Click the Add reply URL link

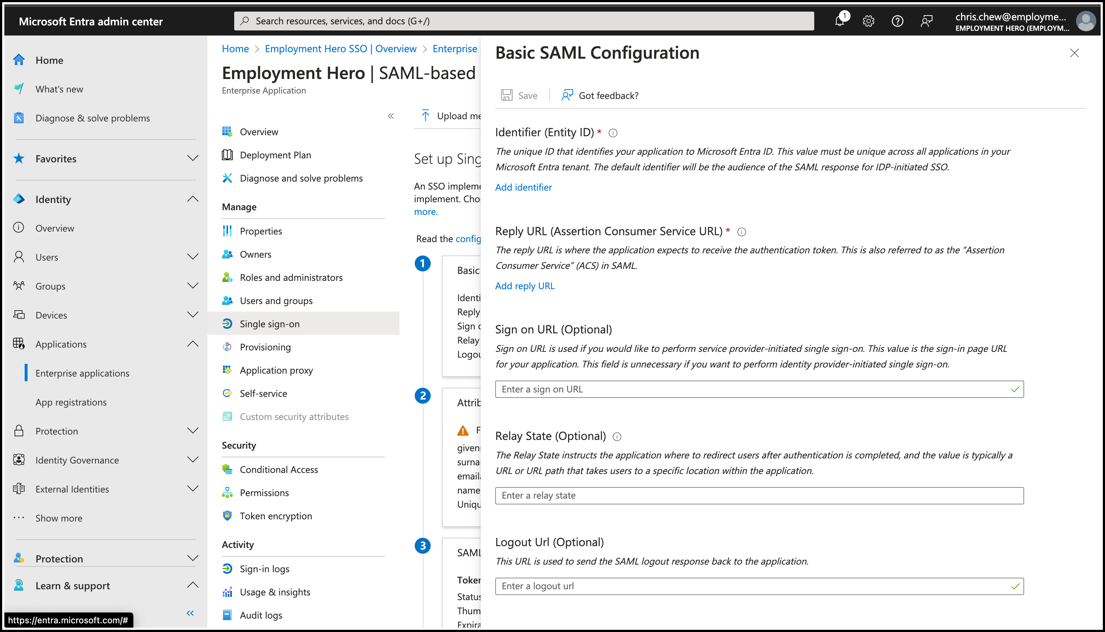coord(525,286)
